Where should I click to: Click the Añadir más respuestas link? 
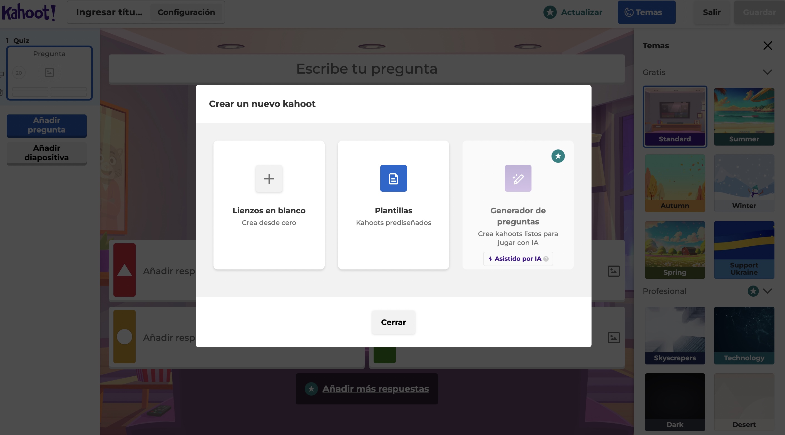pyautogui.click(x=376, y=389)
